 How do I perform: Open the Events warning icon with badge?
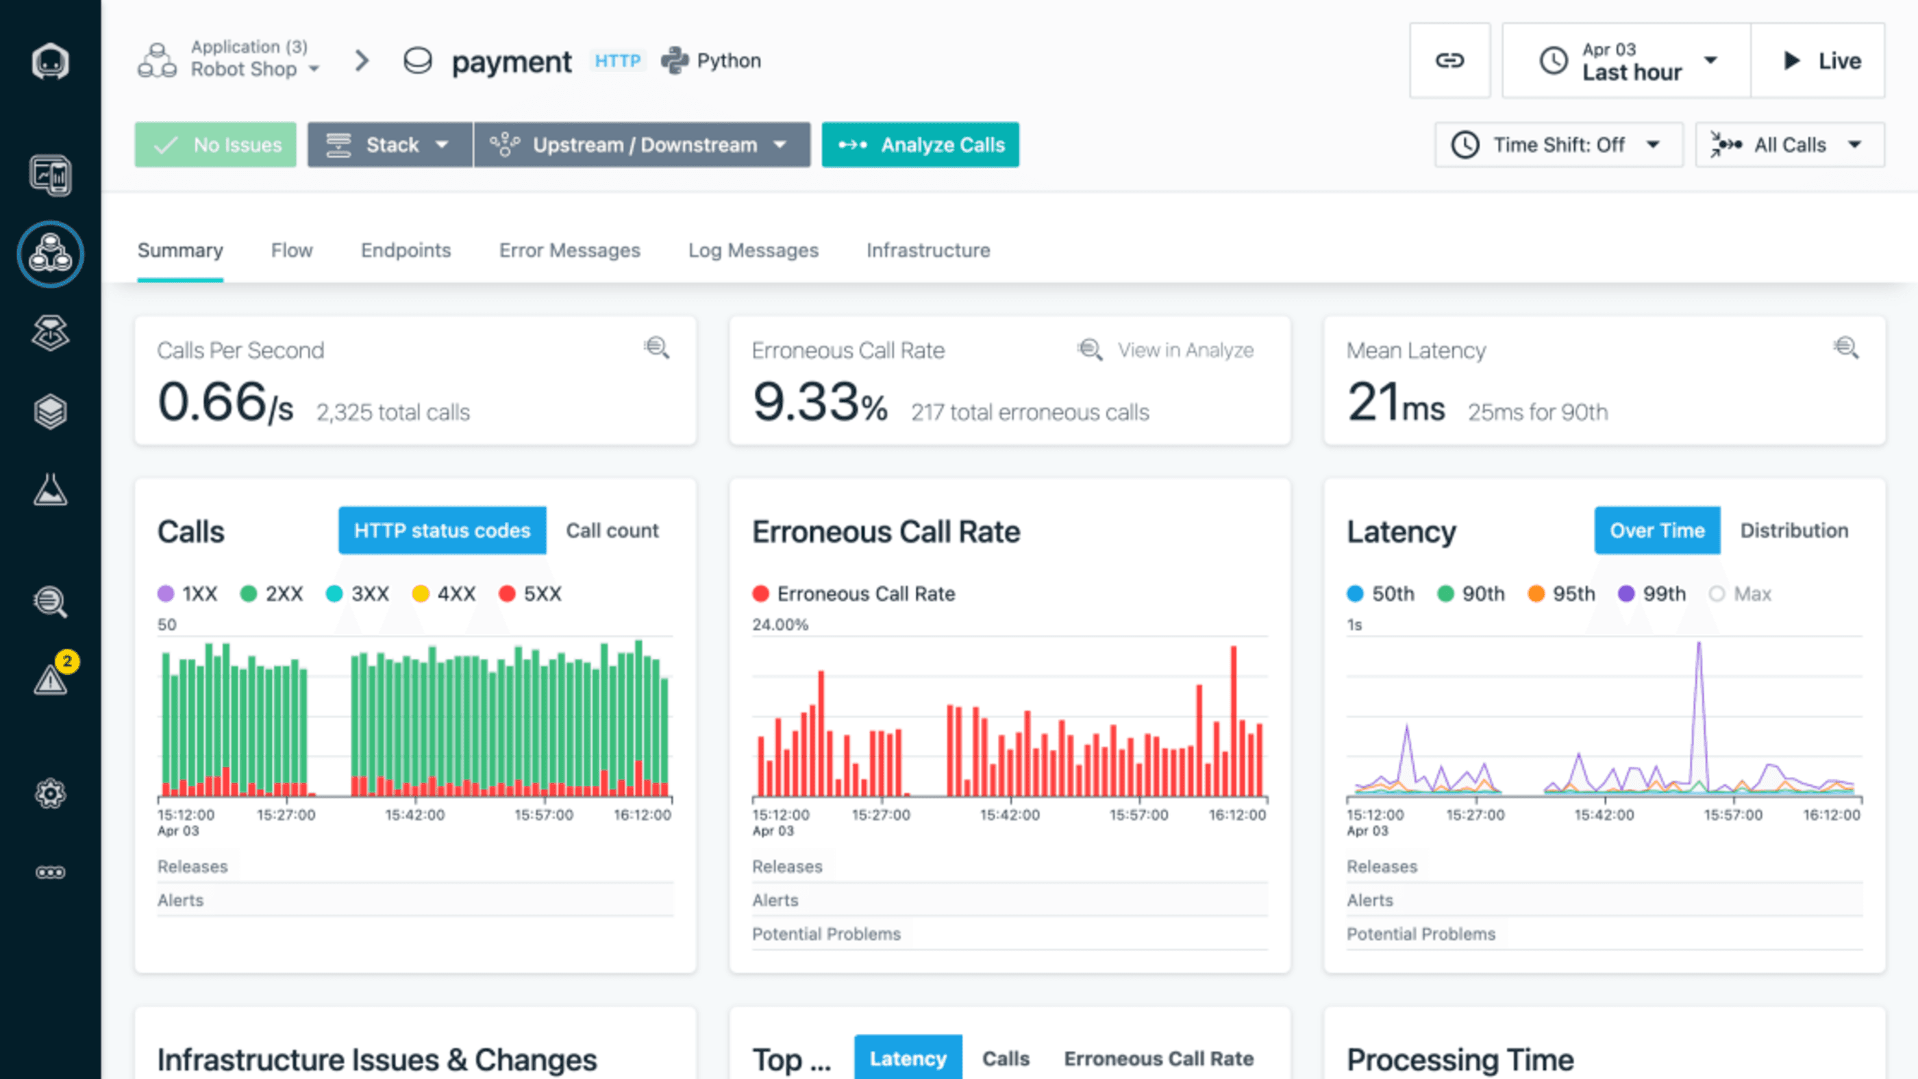click(x=51, y=678)
